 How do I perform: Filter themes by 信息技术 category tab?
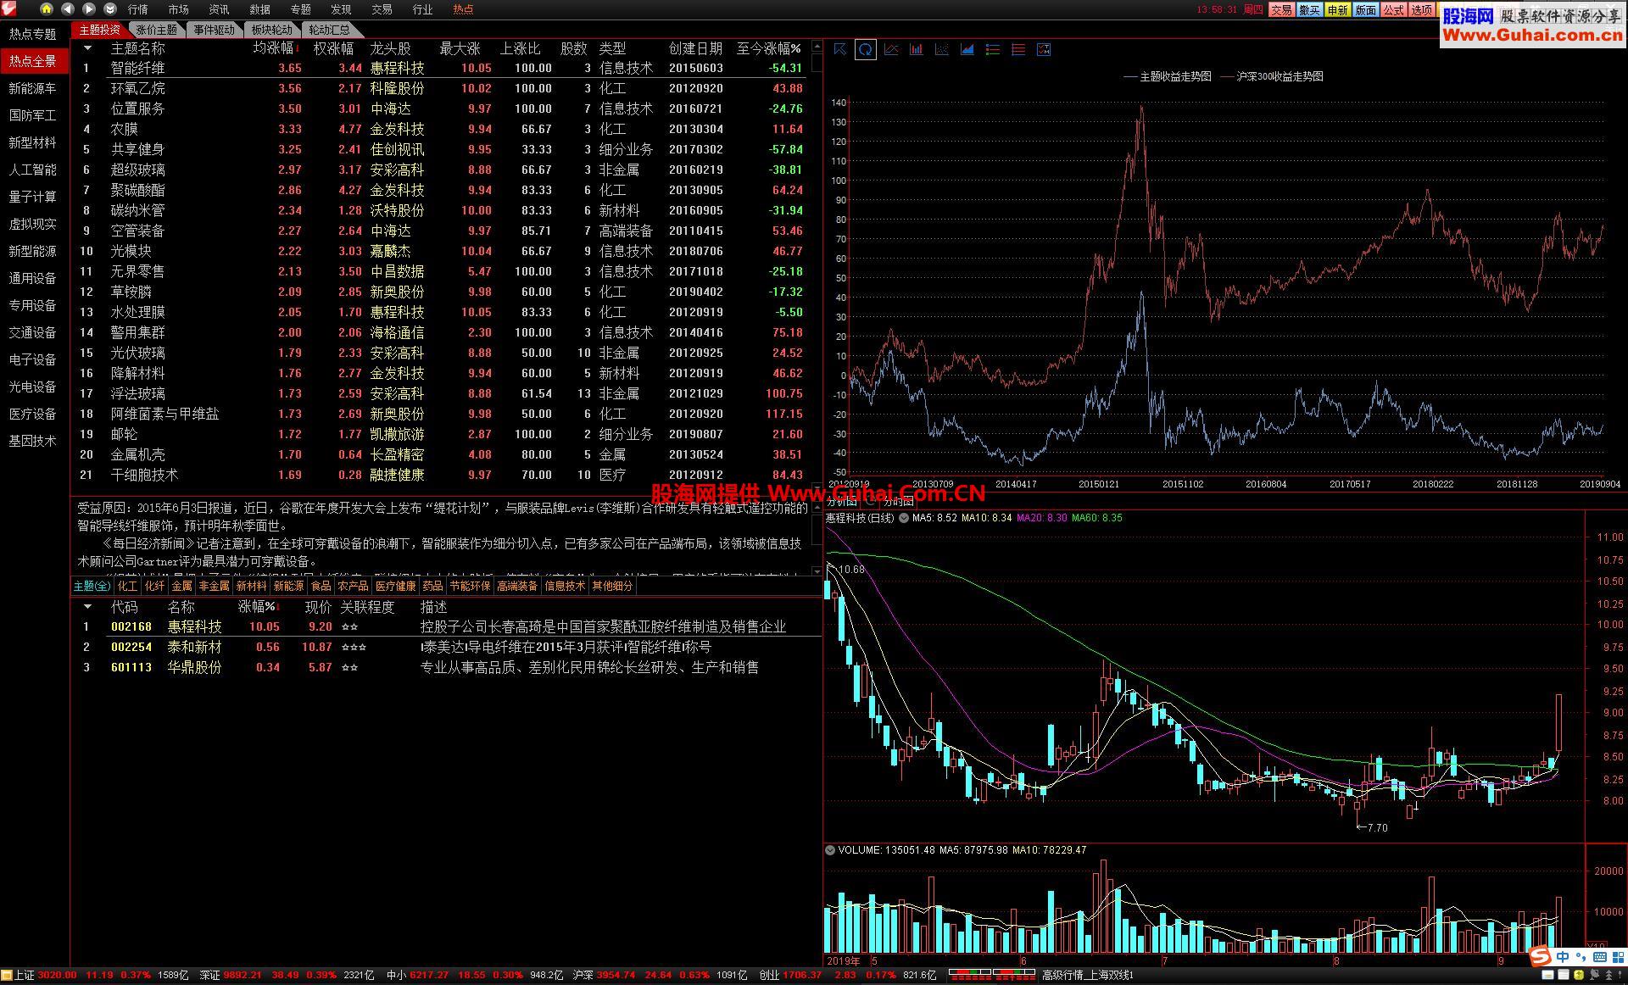pos(565,586)
